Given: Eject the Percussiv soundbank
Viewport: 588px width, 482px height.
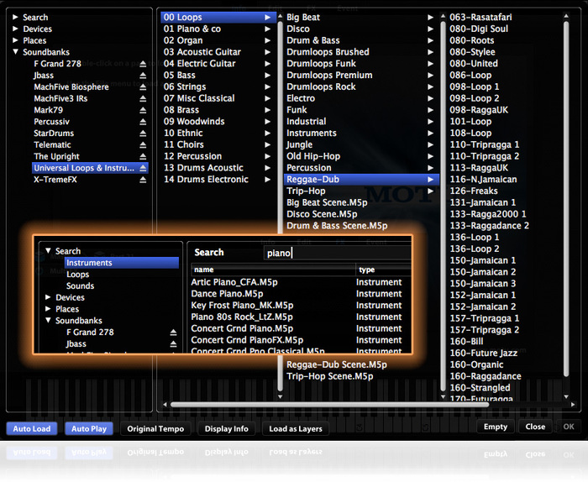Looking at the screenshot, I should 143,122.
